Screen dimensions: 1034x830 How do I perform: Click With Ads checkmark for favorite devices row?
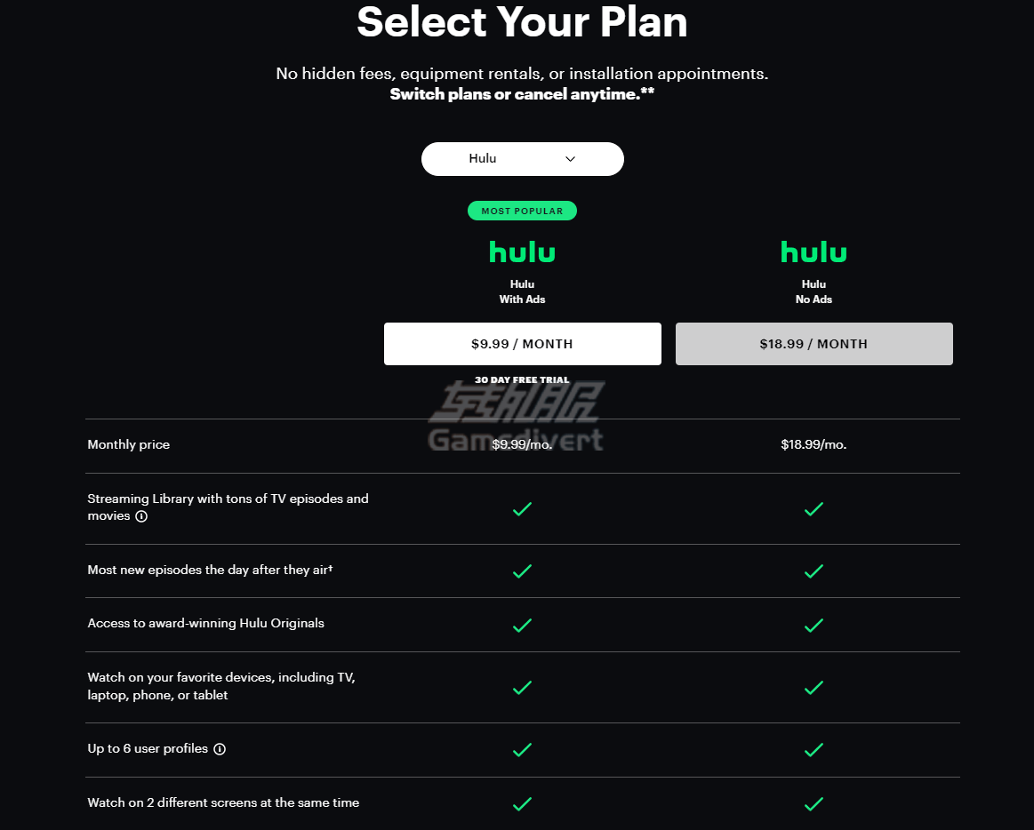[x=522, y=688]
